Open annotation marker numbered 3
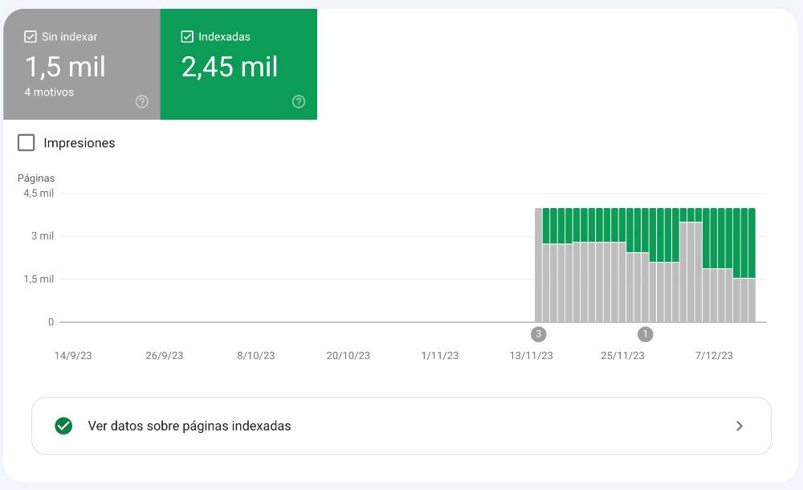 coord(538,334)
